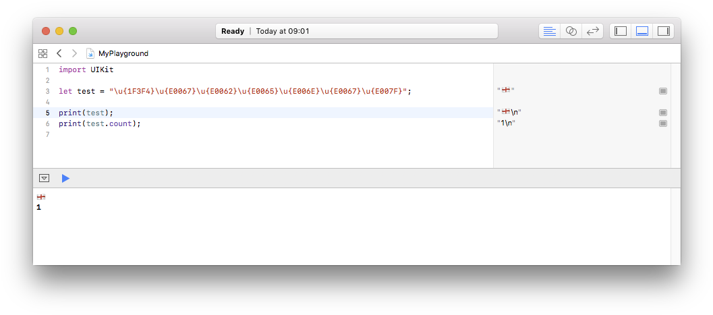The width and height of the screenshot is (713, 315).
Task: Switch to the Version editor
Action: click(592, 31)
